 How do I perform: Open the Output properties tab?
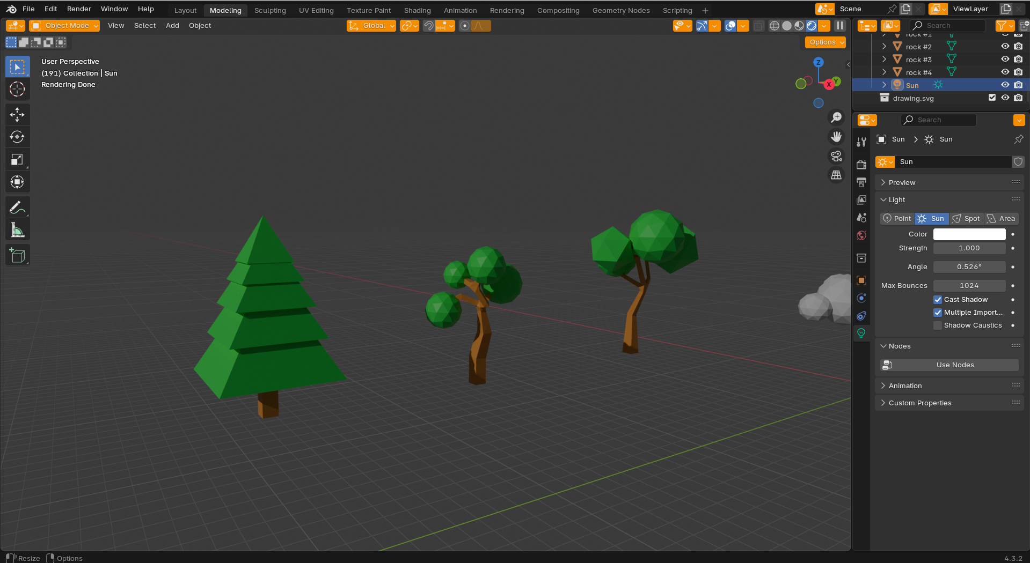[861, 182]
